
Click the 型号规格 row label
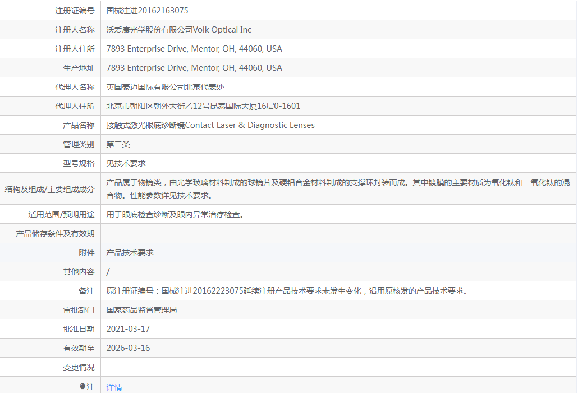click(79, 163)
